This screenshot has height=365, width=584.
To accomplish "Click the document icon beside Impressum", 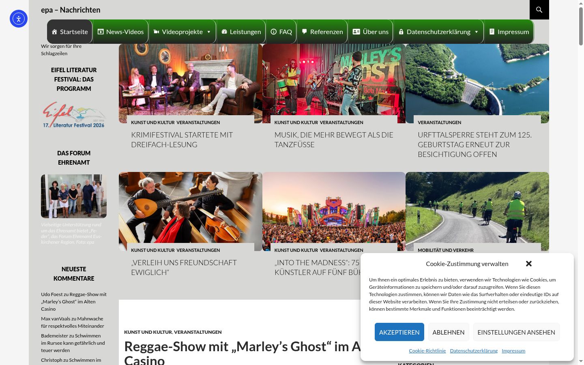I will click(x=492, y=32).
